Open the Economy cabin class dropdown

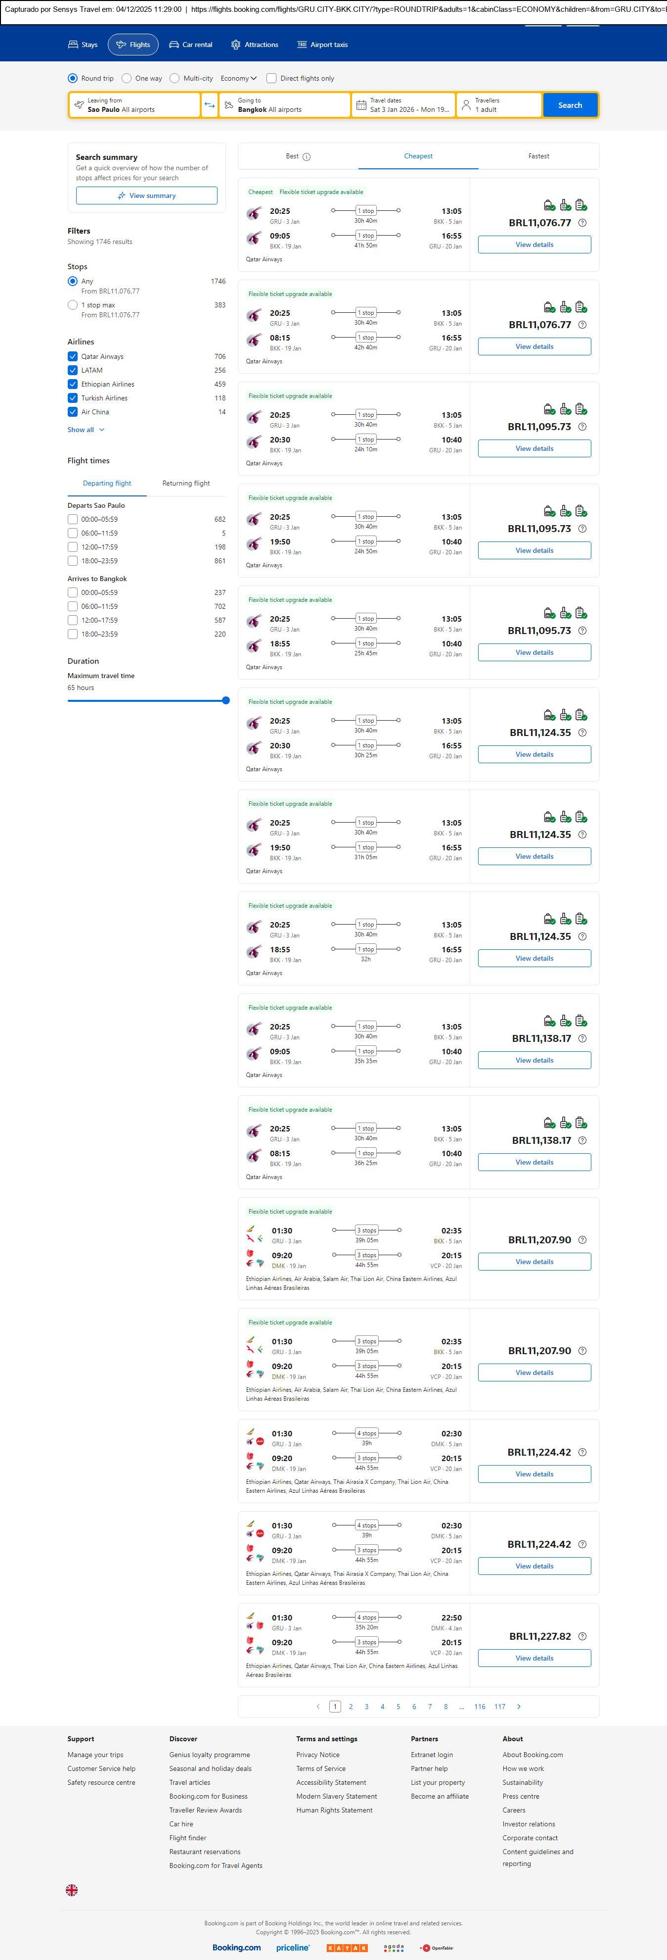click(238, 78)
